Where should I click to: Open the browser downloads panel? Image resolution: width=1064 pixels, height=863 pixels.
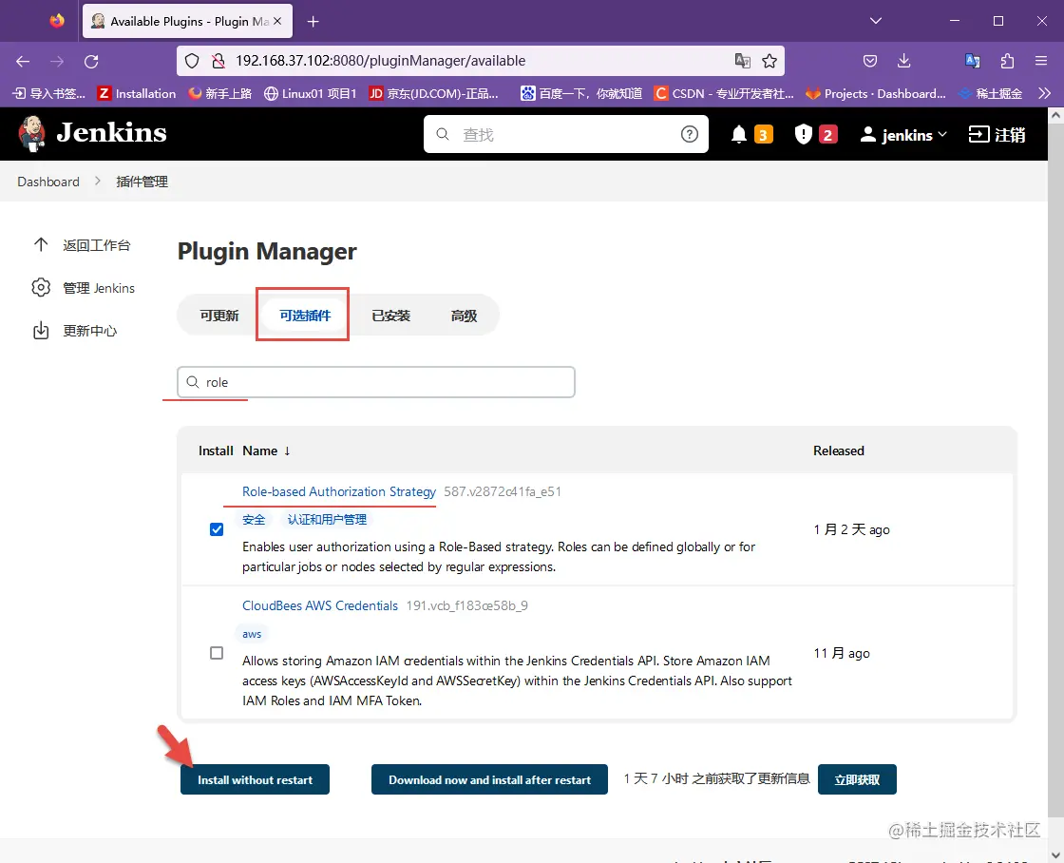[x=903, y=61]
